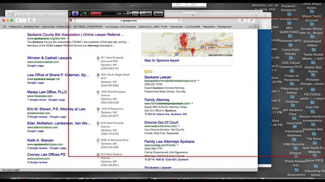The height and width of the screenshot is (182, 325).
Task: Click the Ads info circle icon
Action: [151, 72]
